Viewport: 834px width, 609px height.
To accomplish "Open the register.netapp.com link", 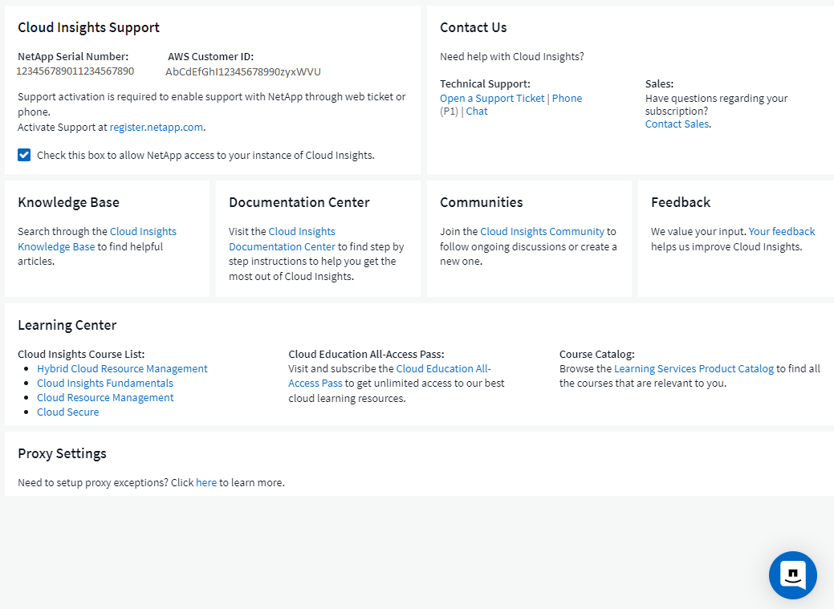I will pyautogui.click(x=157, y=127).
